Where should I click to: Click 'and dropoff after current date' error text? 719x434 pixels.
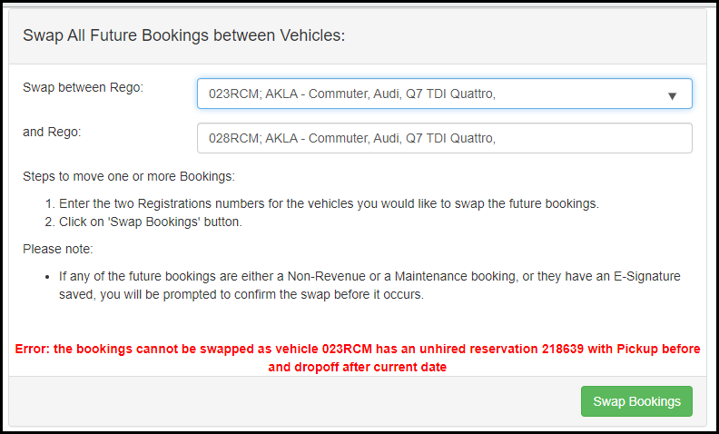coord(357,367)
